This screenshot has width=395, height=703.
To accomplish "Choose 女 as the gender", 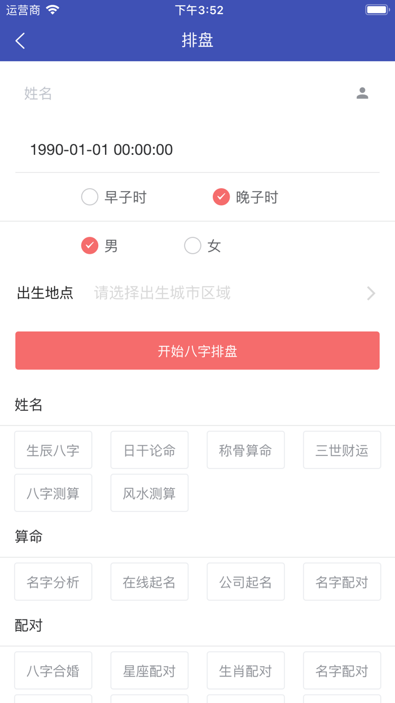I will point(192,246).
